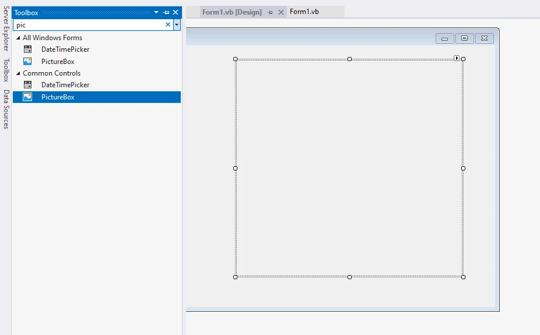Image resolution: width=540 pixels, height=335 pixels.
Task: Open the Data Sources side tab
Action: pos(6,109)
